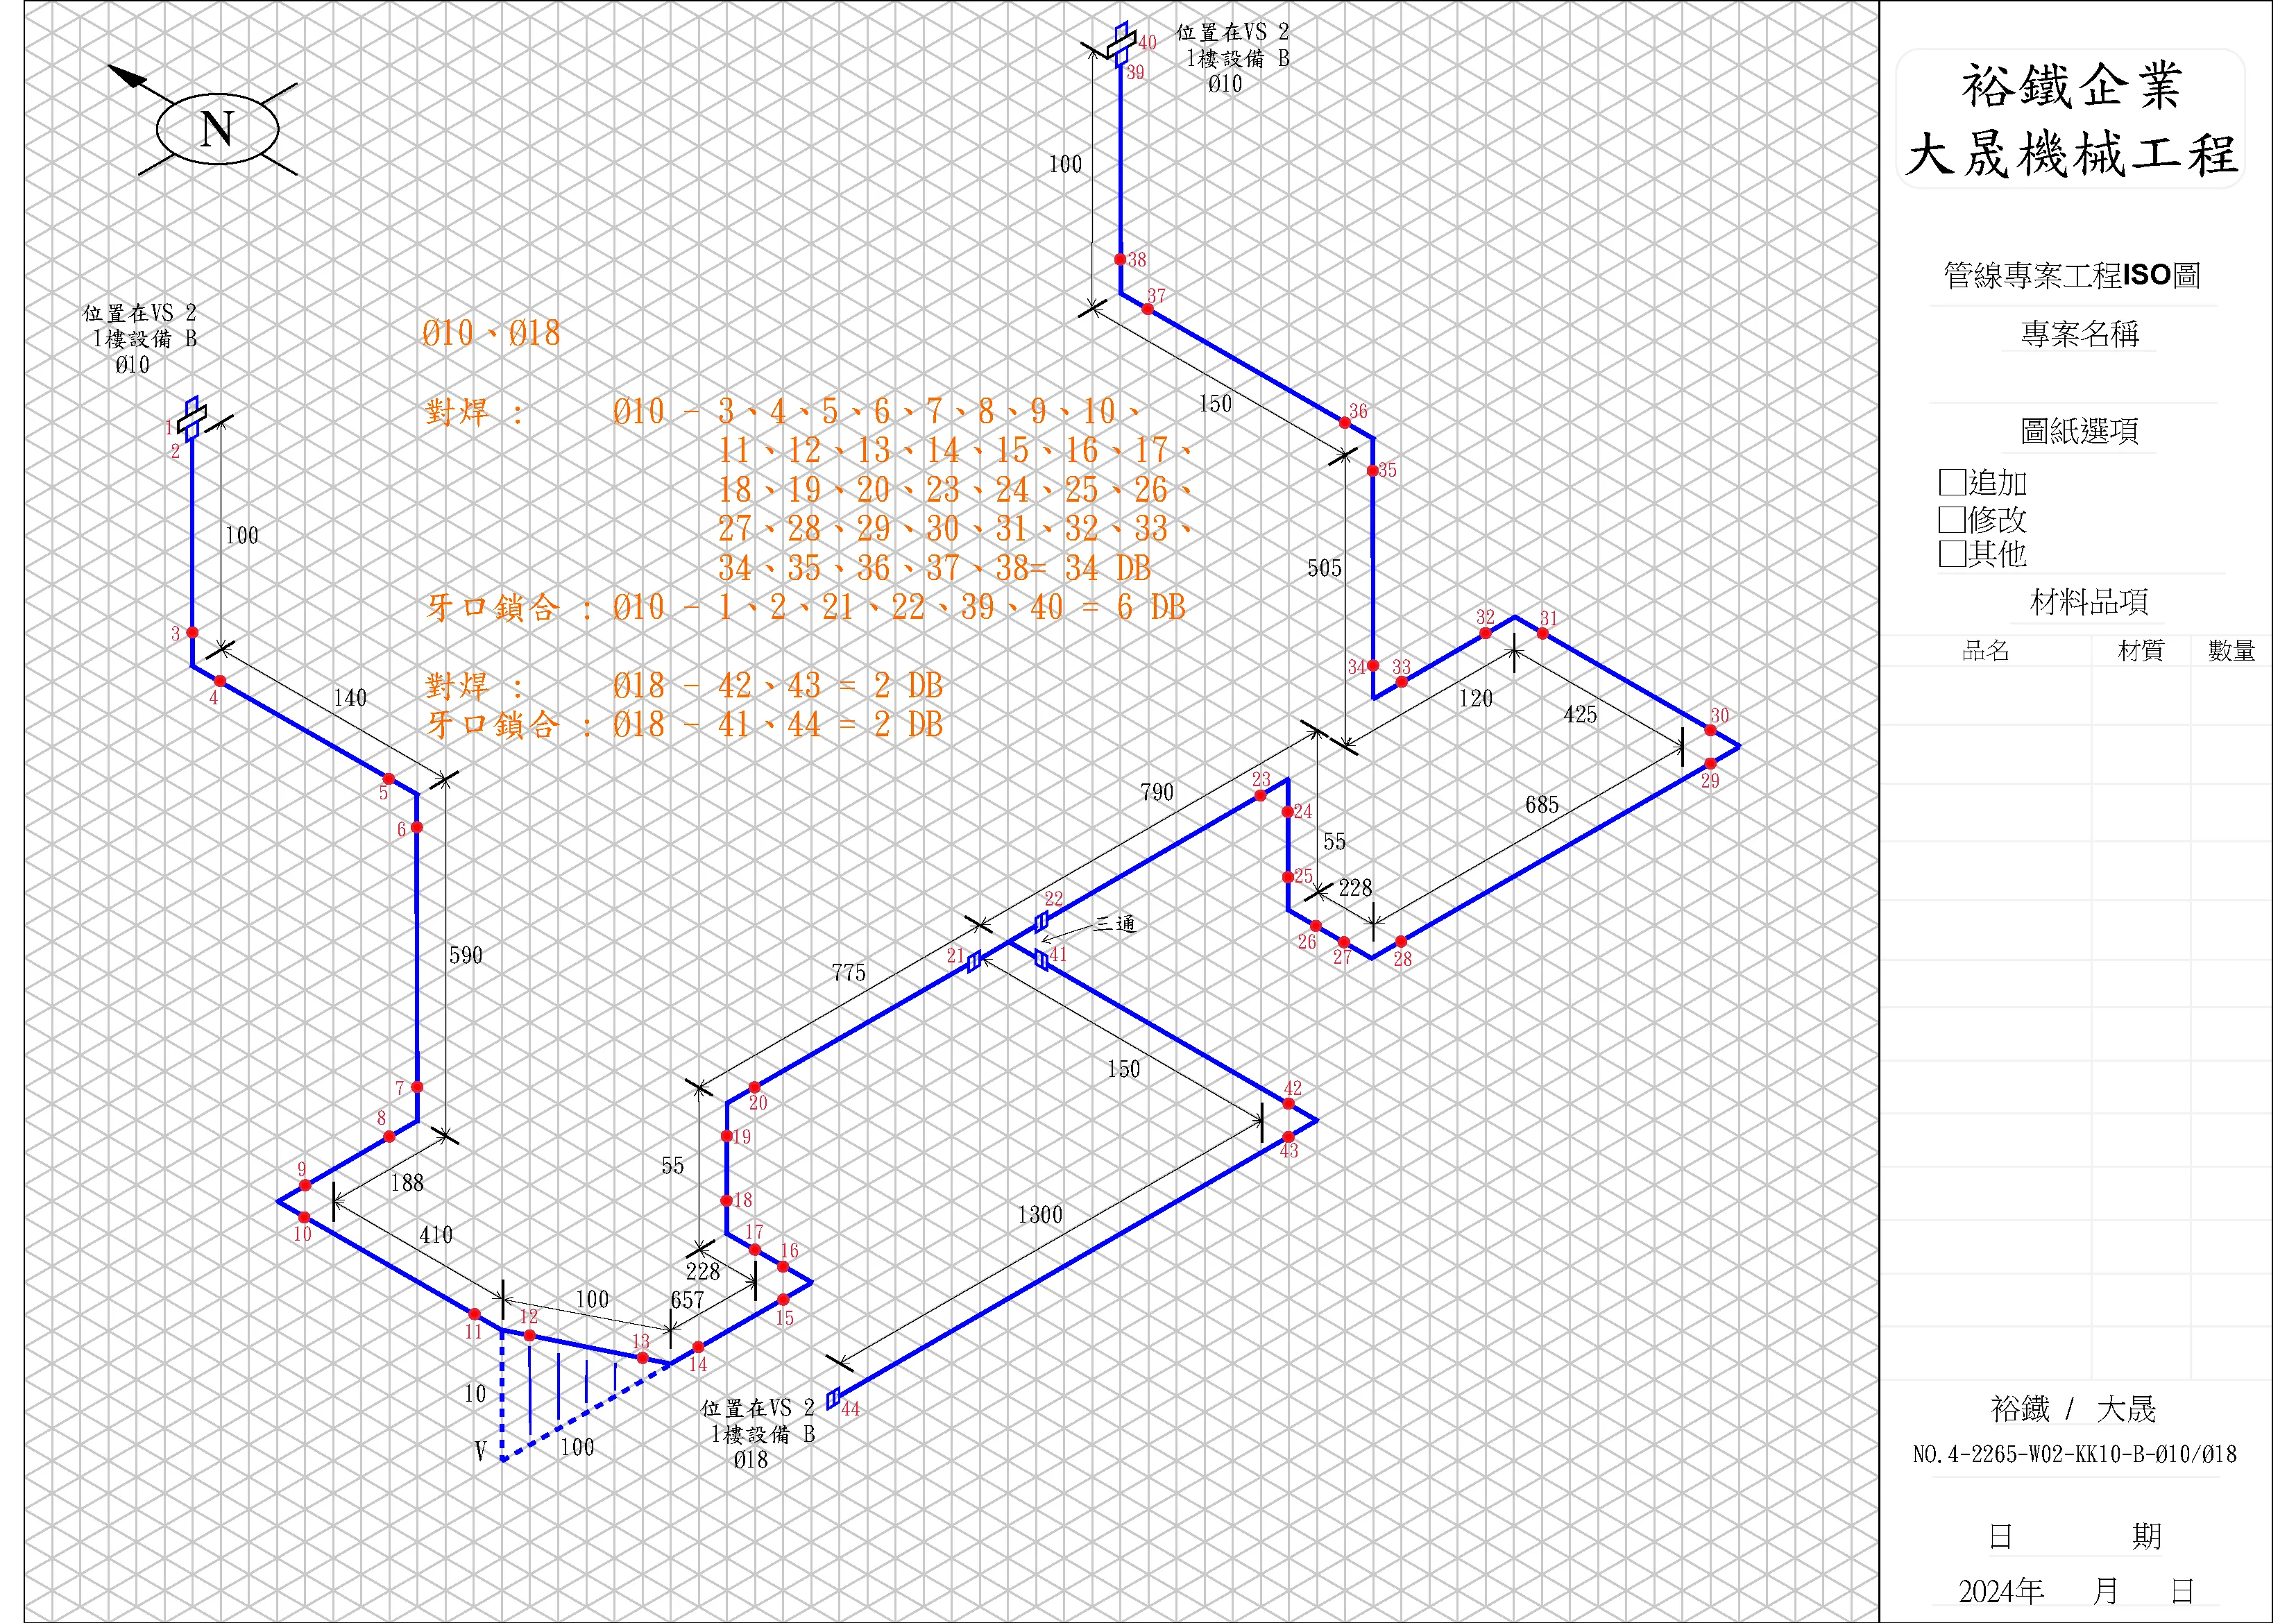The width and height of the screenshot is (2296, 1623).
Task: Click red weld point number 36
Action: 1345,423
